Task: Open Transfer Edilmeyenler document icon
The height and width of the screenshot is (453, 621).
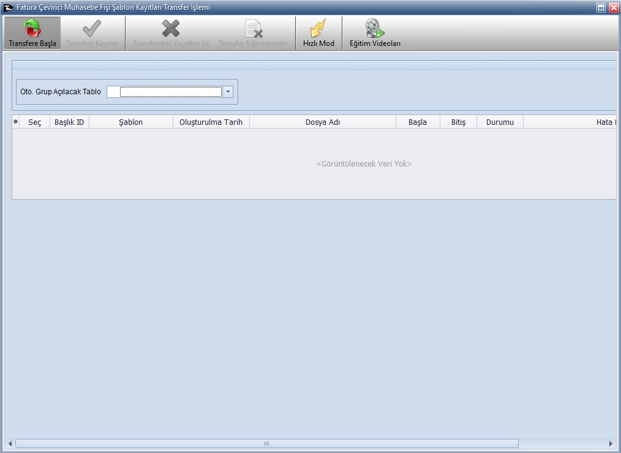Action: [254, 28]
